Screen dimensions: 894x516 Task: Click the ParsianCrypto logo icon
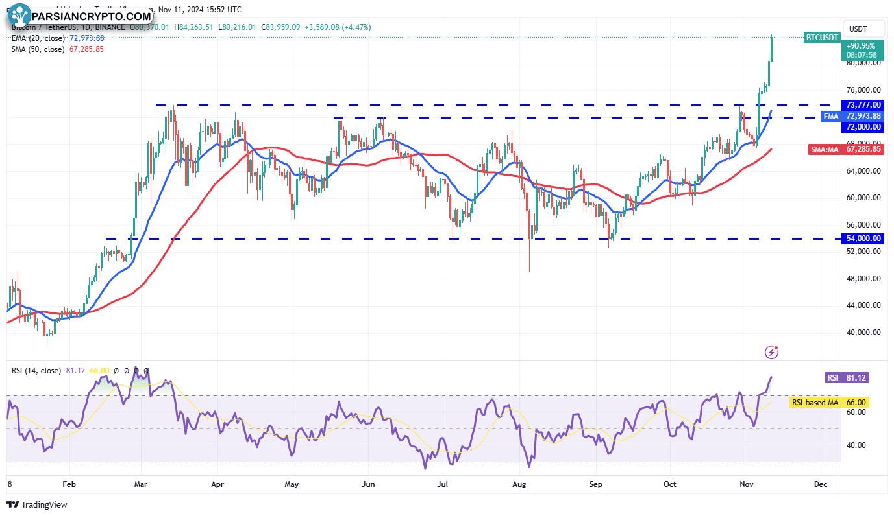[21, 16]
